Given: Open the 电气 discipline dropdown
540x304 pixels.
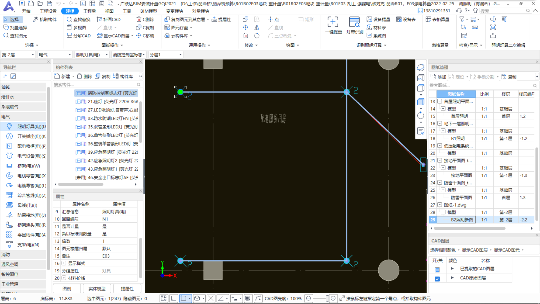Looking at the screenshot, I should 55,55.
